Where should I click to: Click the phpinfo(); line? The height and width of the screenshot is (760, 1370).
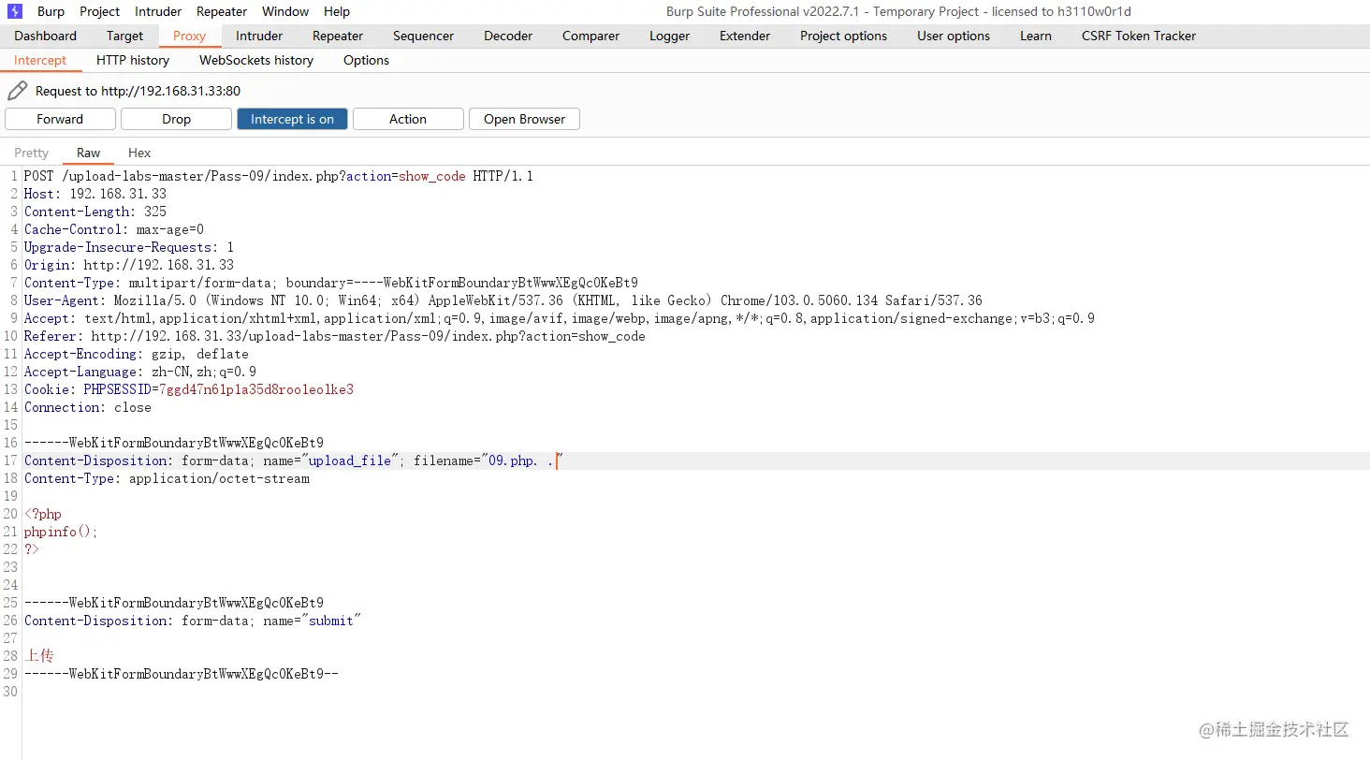tap(61, 532)
